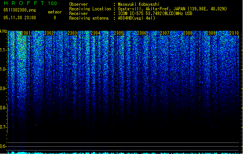This screenshot has height=154, width=243.
Task: Click the 2308 time marker
Action: (x=188, y=33)
